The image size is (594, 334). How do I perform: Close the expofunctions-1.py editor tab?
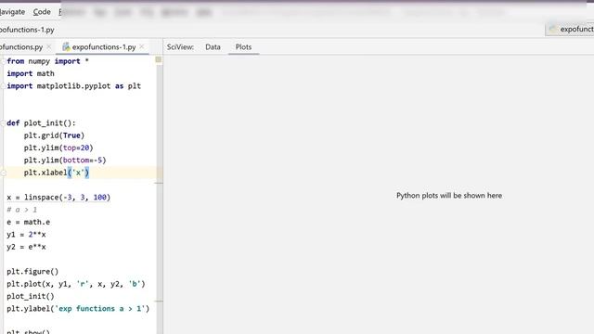[x=142, y=46]
